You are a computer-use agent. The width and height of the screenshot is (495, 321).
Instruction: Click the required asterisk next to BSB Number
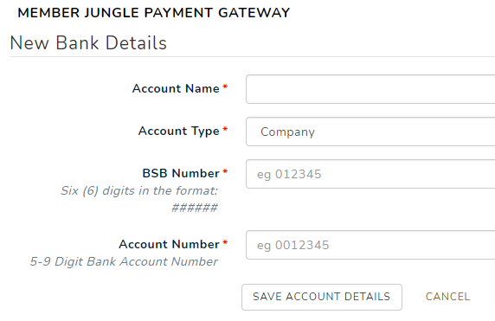[x=225, y=171]
